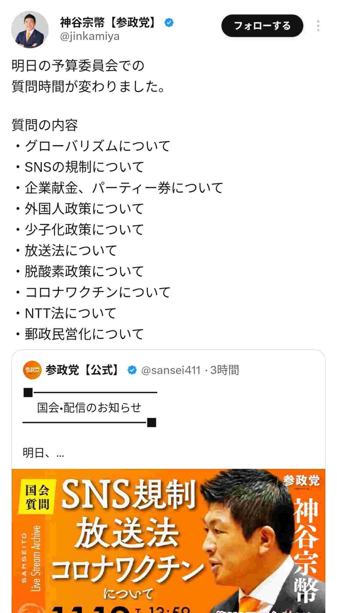Click the blue verified badge beside 神谷宗幣【参政党】
The height and width of the screenshot is (613, 337).
[x=169, y=23]
